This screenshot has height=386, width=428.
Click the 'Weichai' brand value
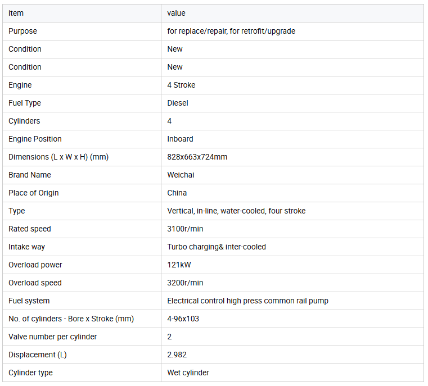click(182, 175)
